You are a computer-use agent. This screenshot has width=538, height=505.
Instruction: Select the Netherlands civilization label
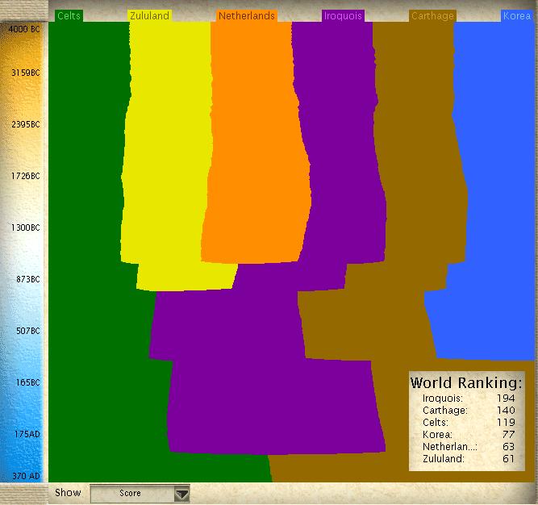tap(247, 16)
